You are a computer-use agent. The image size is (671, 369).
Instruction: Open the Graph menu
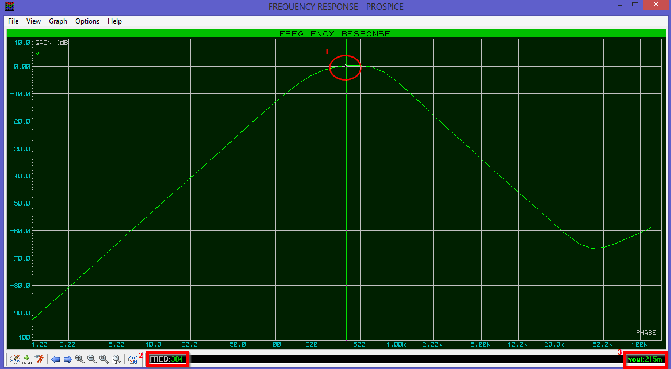pos(57,21)
